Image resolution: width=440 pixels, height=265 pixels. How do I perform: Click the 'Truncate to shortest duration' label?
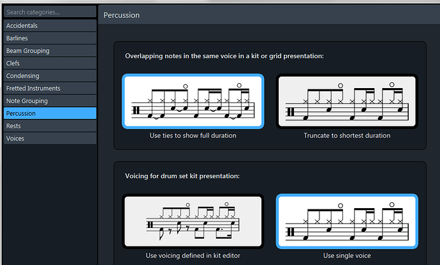click(x=346, y=135)
